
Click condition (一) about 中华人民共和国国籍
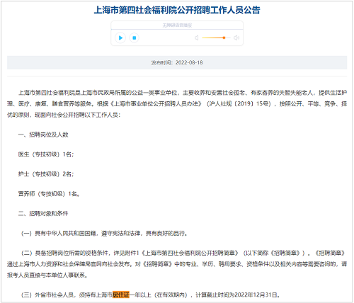click(105, 234)
